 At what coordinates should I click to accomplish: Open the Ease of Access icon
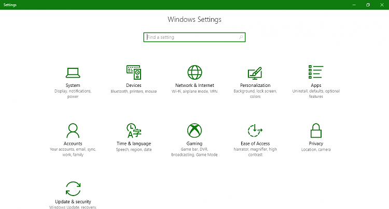(255, 130)
